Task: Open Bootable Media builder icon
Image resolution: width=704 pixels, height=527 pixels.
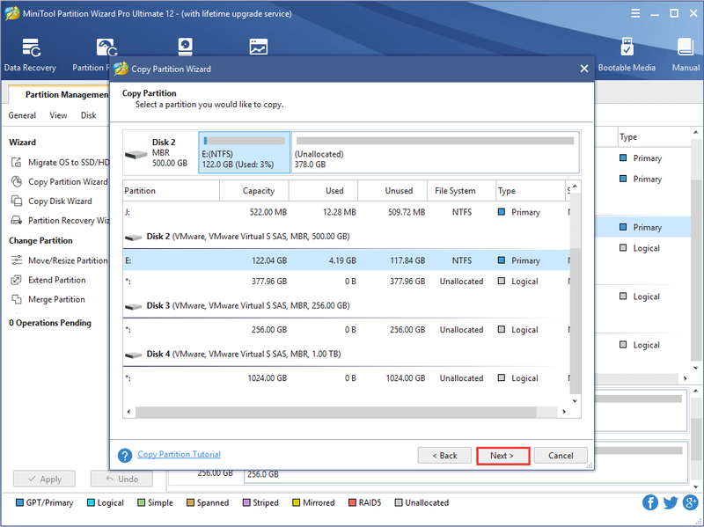Action: point(627,48)
